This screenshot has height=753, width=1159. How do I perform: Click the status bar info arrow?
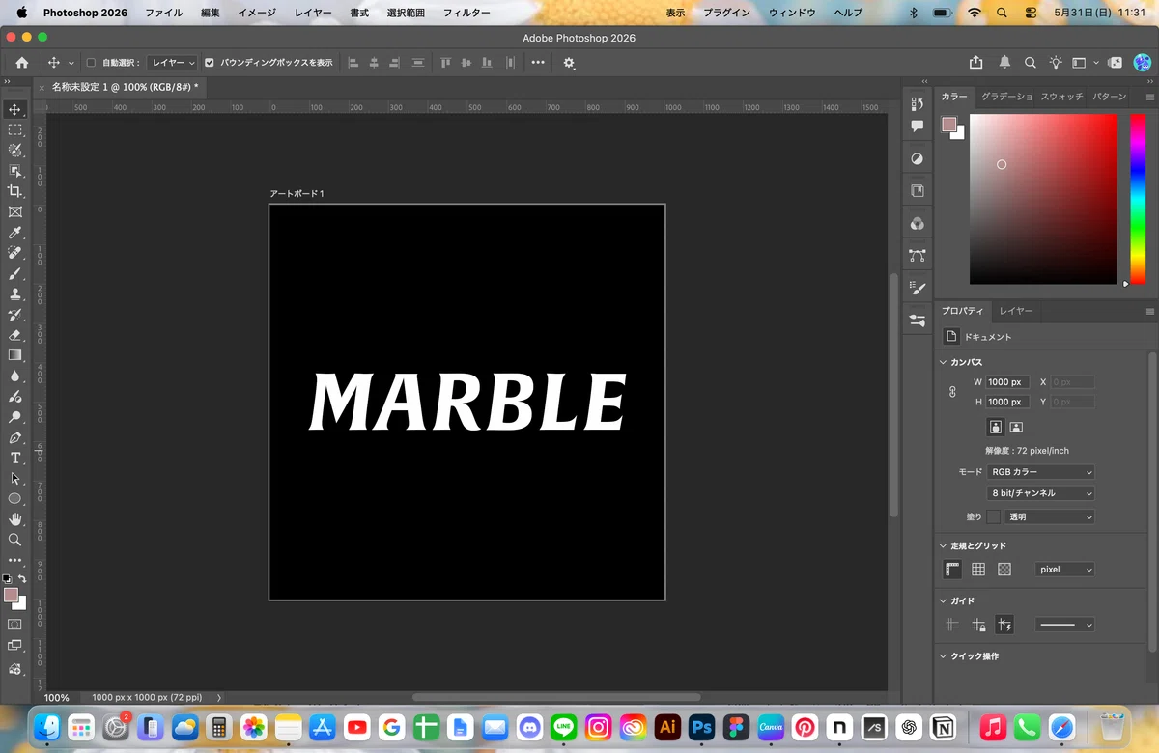tap(219, 697)
